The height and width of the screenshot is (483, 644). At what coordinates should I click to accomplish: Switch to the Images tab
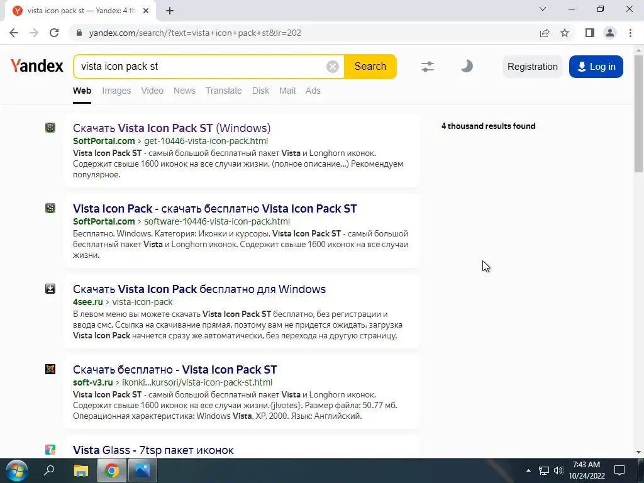point(116,91)
